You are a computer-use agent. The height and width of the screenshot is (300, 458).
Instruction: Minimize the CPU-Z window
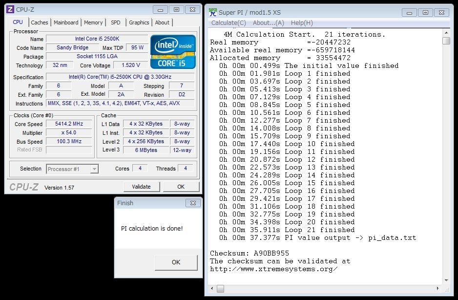point(160,10)
